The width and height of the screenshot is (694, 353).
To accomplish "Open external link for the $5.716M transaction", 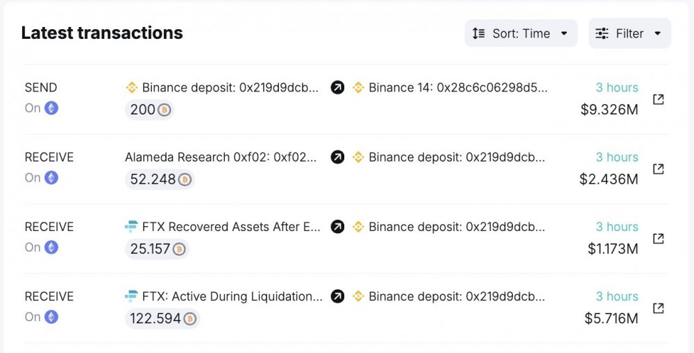I will (x=659, y=308).
